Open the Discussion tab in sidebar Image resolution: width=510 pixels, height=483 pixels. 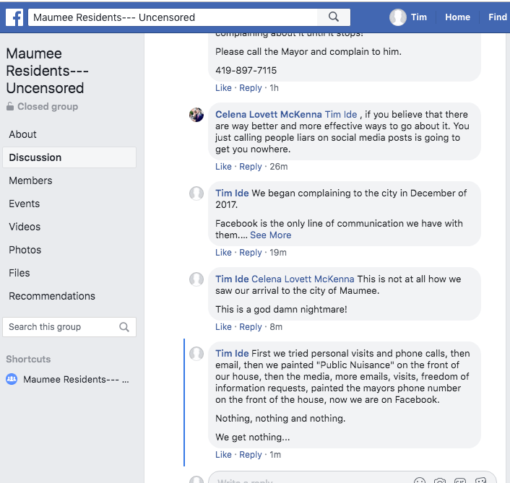(35, 157)
